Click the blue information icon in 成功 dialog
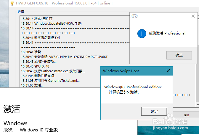The width and height of the screenshot is (199, 135). click(x=142, y=34)
